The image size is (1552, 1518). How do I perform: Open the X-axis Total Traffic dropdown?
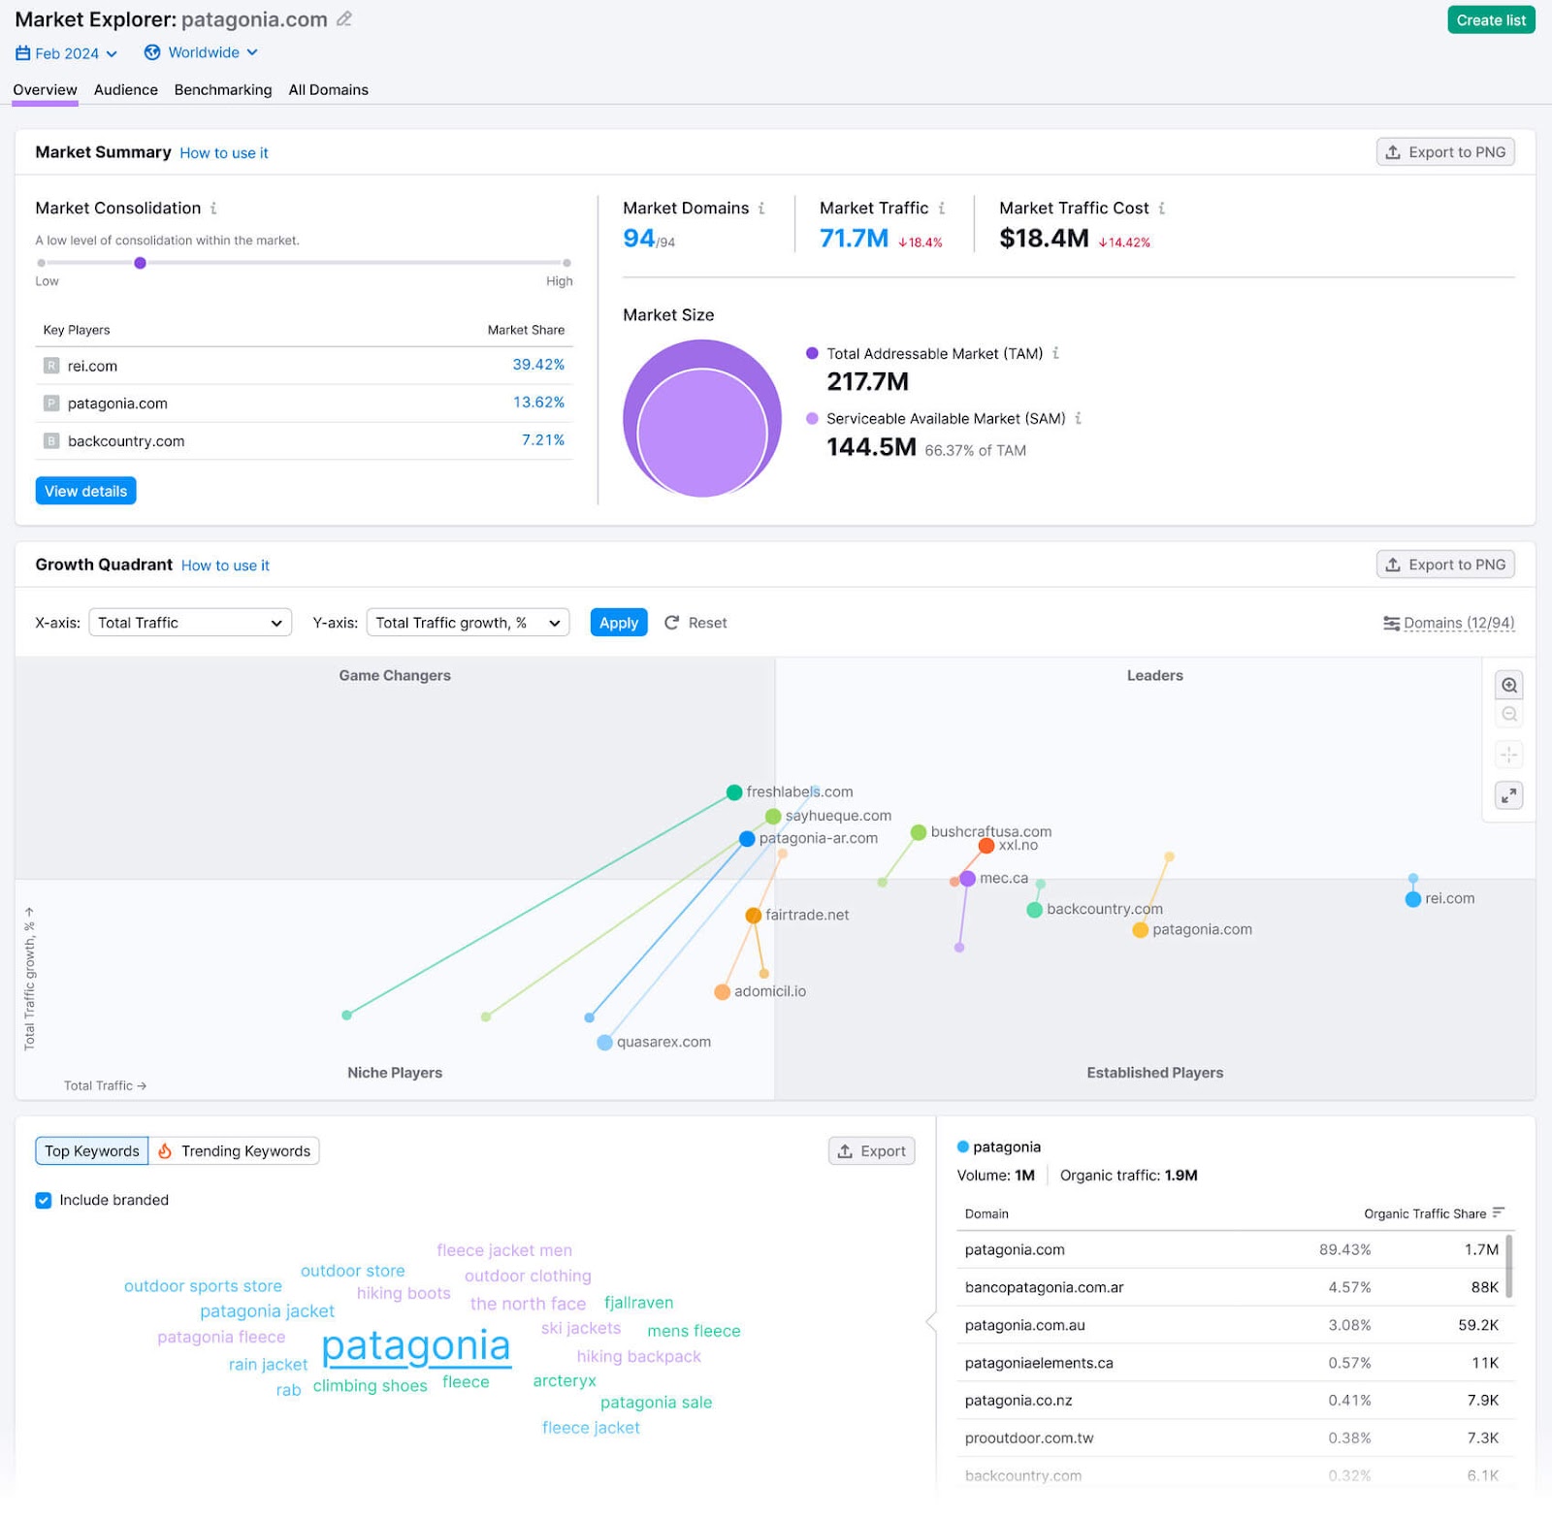[189, 623]
